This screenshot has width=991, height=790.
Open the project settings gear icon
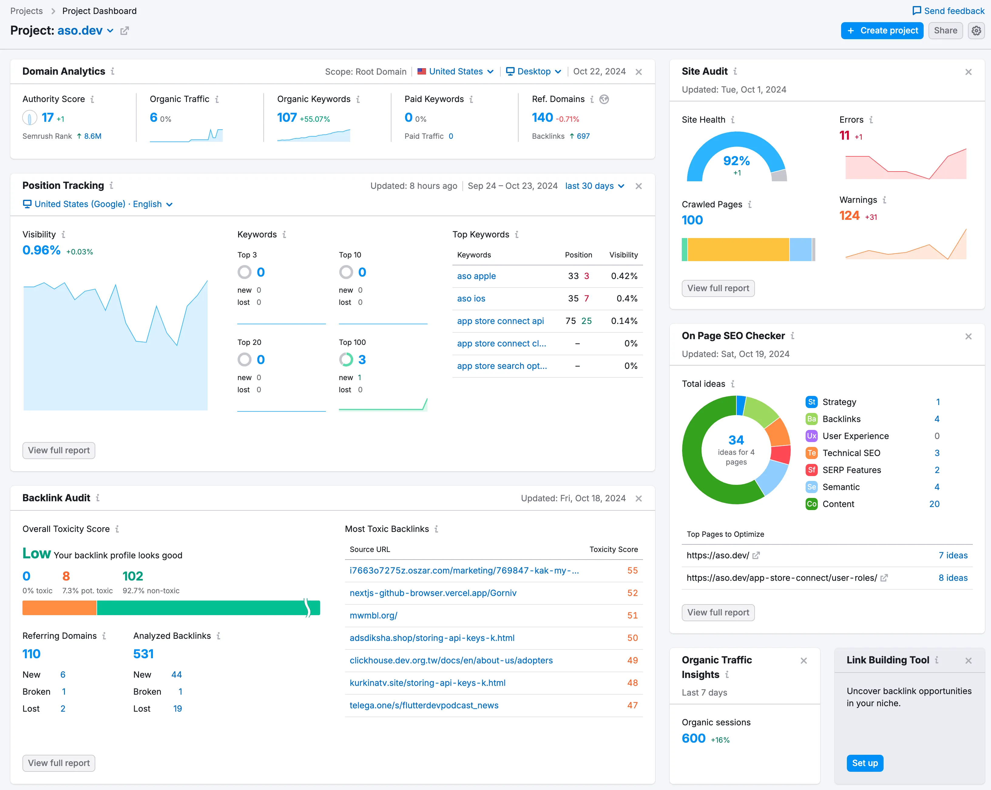[x=976, y=30]
